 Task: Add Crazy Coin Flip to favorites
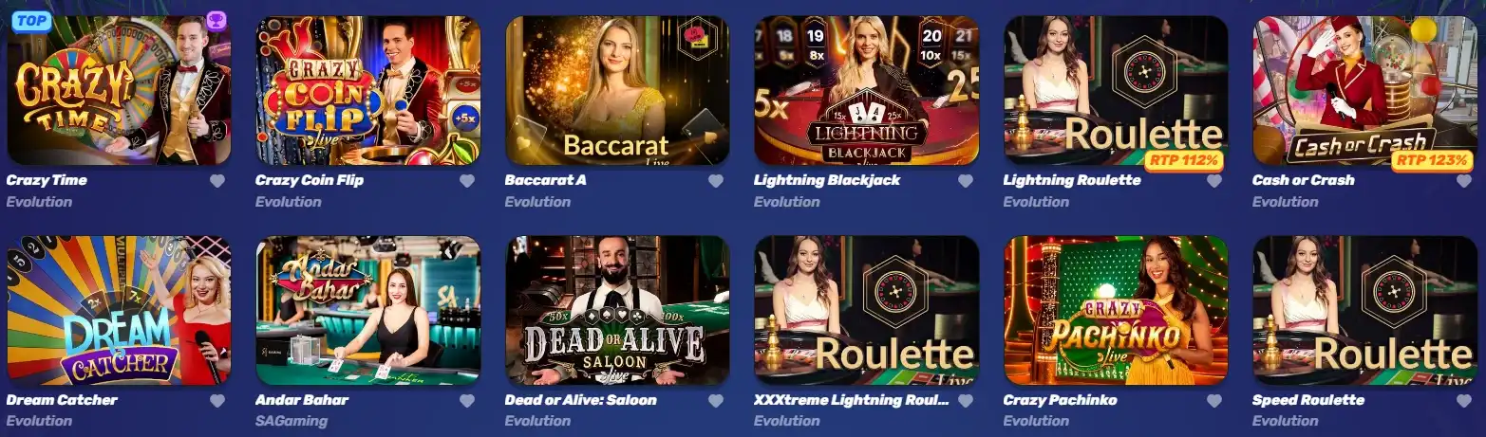[x=467, y=181]
